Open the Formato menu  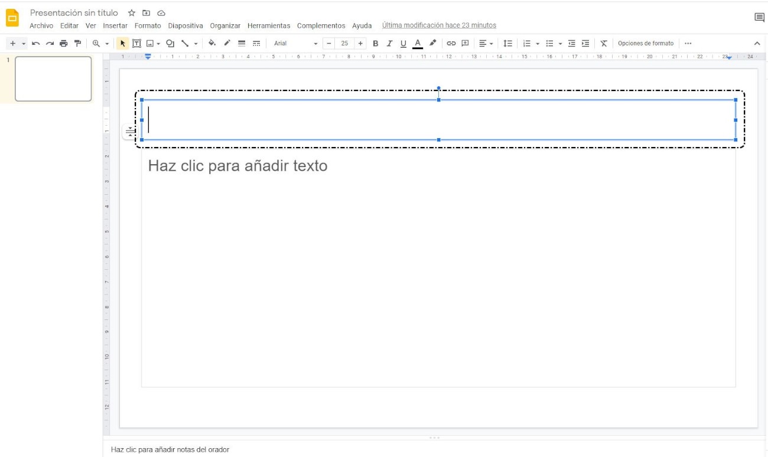pyautogui.click(x=148, y=26)
